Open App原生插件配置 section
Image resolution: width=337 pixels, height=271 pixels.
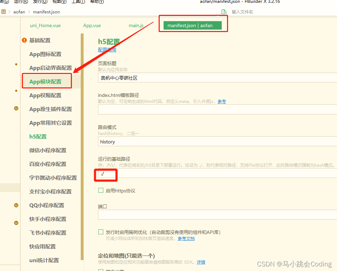tap(50, 109)
